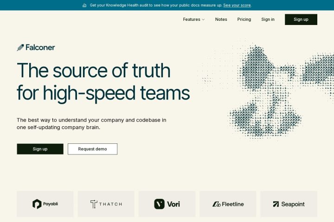This screenshot has width=334, height=222.
Task: Expand the Features dropdown menu
Action: click(x=193, y=19)
